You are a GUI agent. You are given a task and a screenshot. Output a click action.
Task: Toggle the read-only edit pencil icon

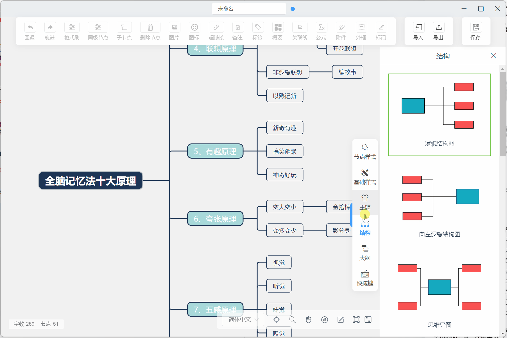(x=341, y=319)
